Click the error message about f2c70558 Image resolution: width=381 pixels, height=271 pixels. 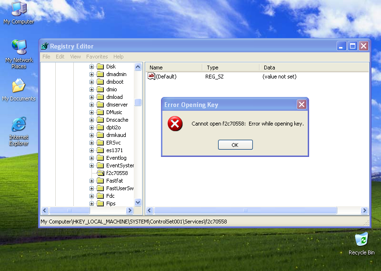click(248, 124)
